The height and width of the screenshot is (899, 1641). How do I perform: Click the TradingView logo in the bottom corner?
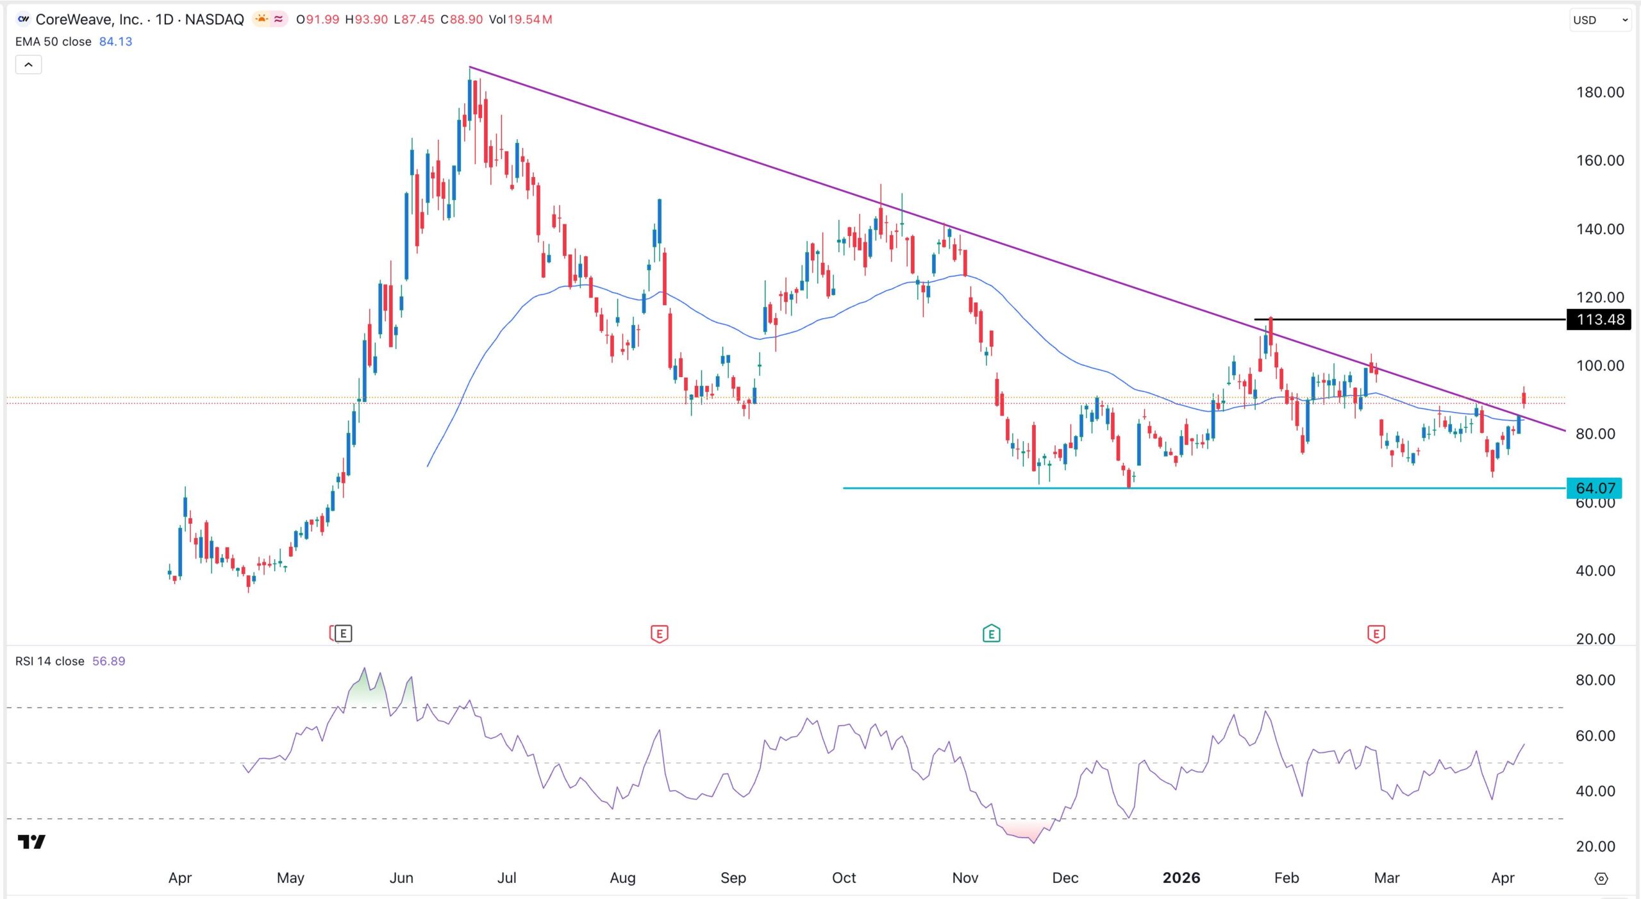coord(32,843)
